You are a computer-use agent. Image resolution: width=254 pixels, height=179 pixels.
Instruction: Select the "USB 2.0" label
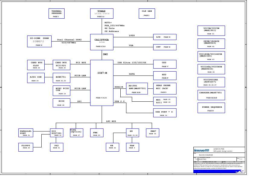coord(119,101)
